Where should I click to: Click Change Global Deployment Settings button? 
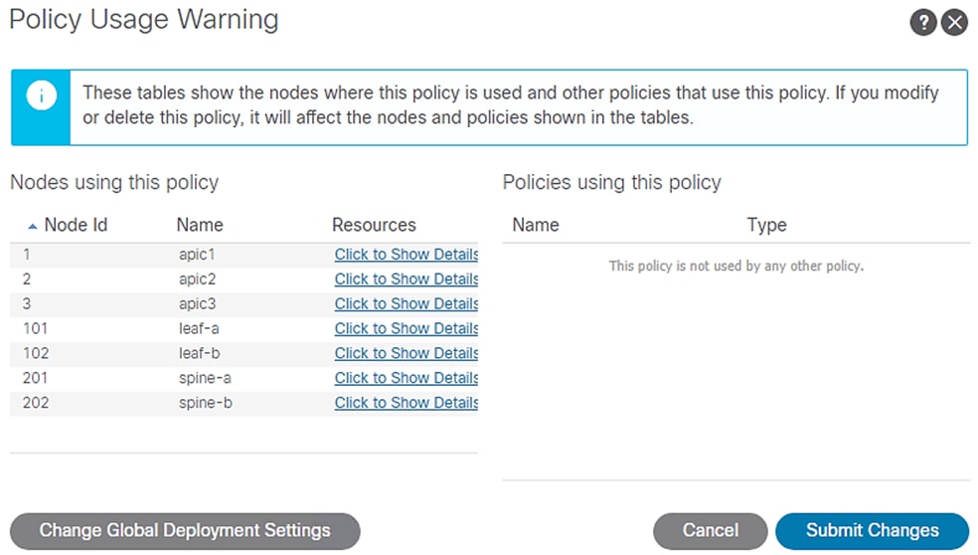click(x=185, y=530)
